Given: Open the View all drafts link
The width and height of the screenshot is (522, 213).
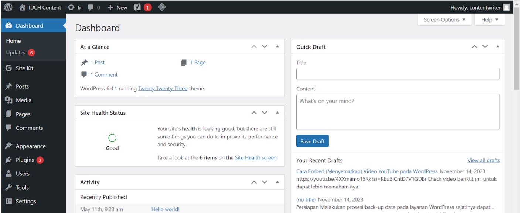Looking at the screenshot, I should [x=483, y=160].
